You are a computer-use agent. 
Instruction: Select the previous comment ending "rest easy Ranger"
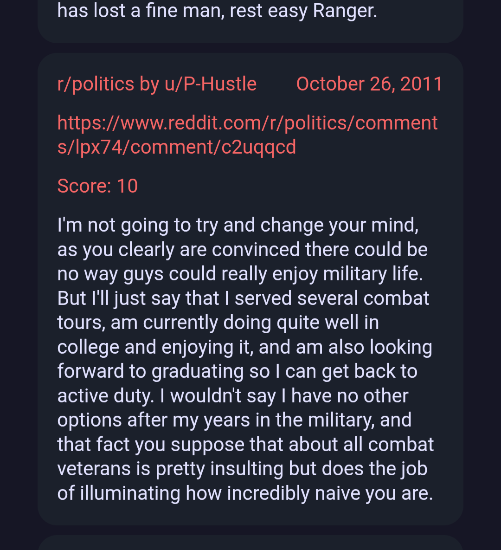(217, 11)
